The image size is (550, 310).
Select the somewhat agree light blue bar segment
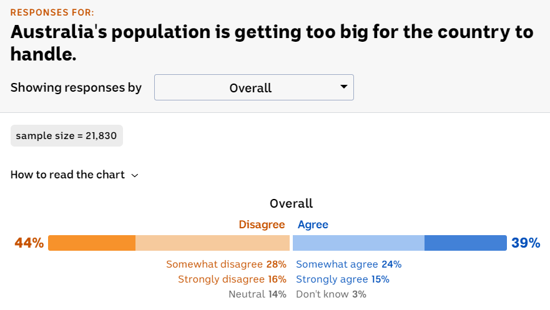[358, 243]
